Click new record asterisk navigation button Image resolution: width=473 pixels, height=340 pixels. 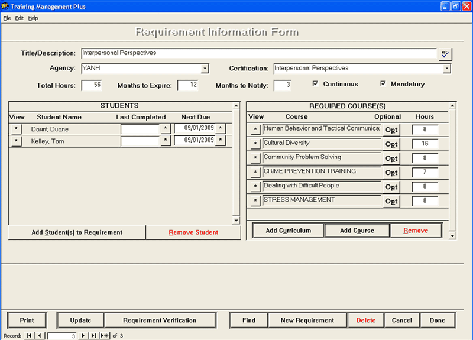(105, 336)
